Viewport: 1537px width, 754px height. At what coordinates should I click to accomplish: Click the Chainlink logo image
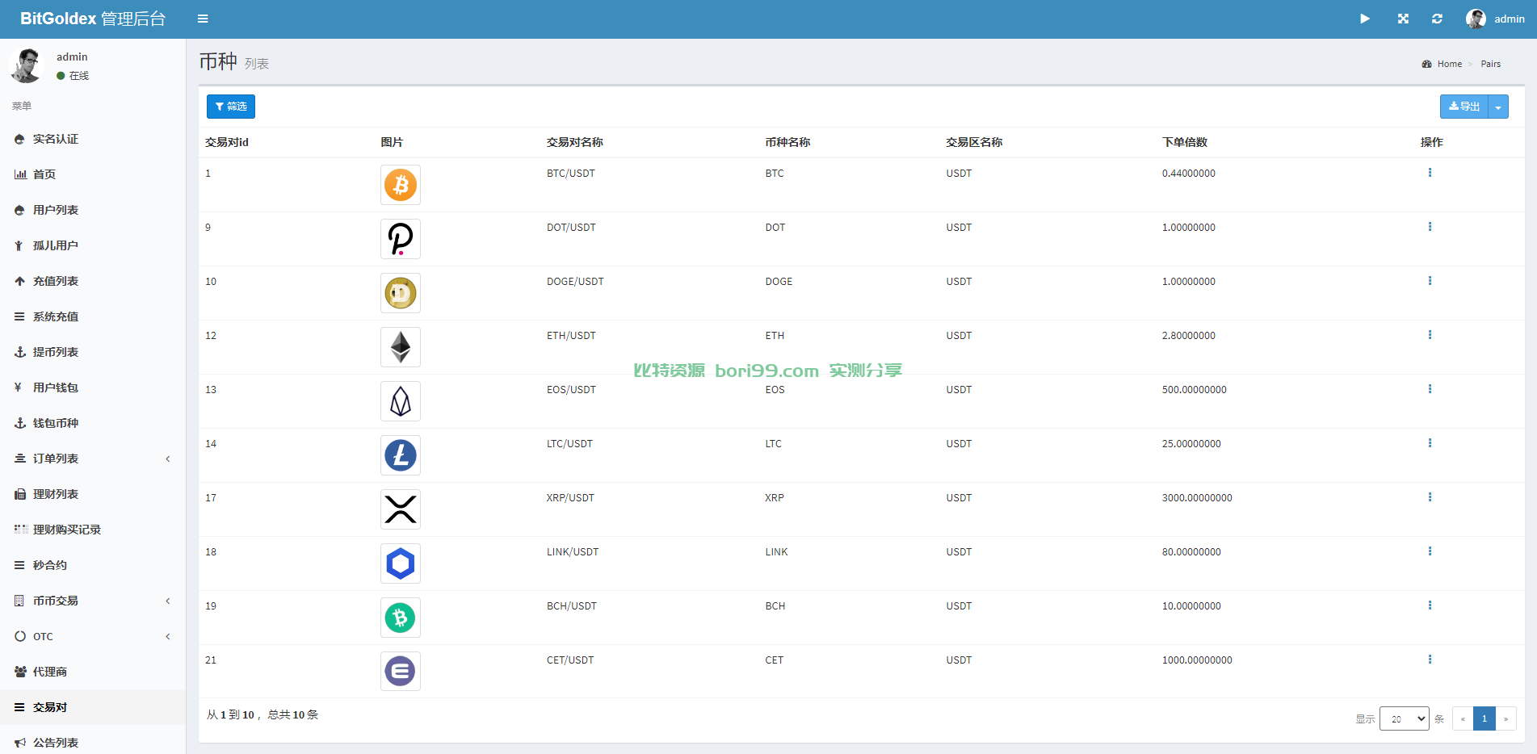(401, 563)
